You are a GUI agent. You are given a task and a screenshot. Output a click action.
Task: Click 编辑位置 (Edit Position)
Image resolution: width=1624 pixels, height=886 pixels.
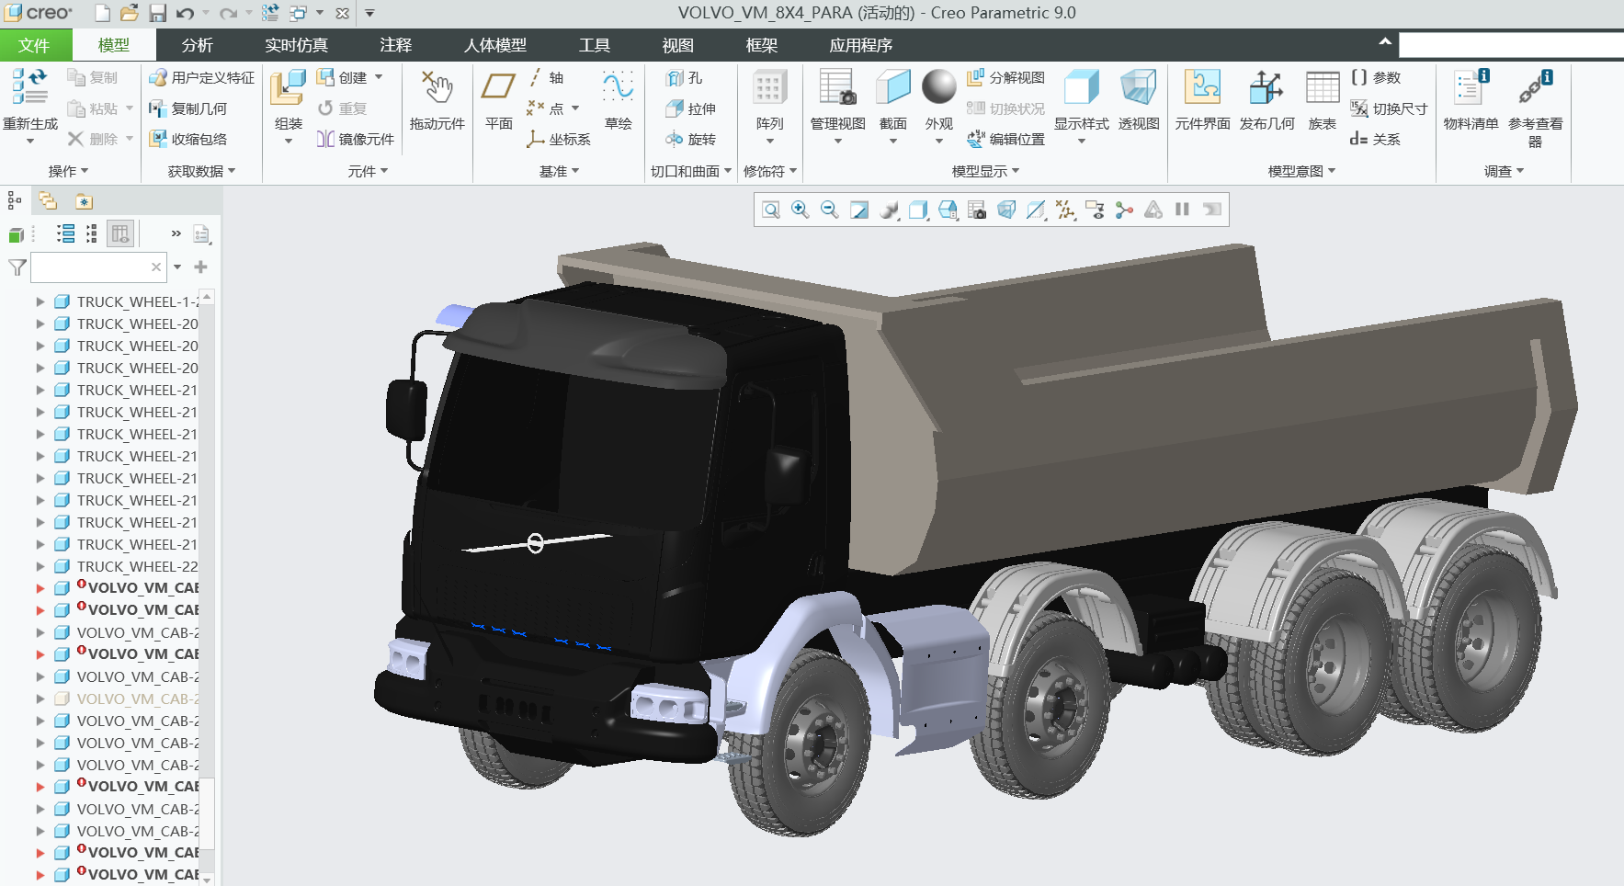(1006, 139)
